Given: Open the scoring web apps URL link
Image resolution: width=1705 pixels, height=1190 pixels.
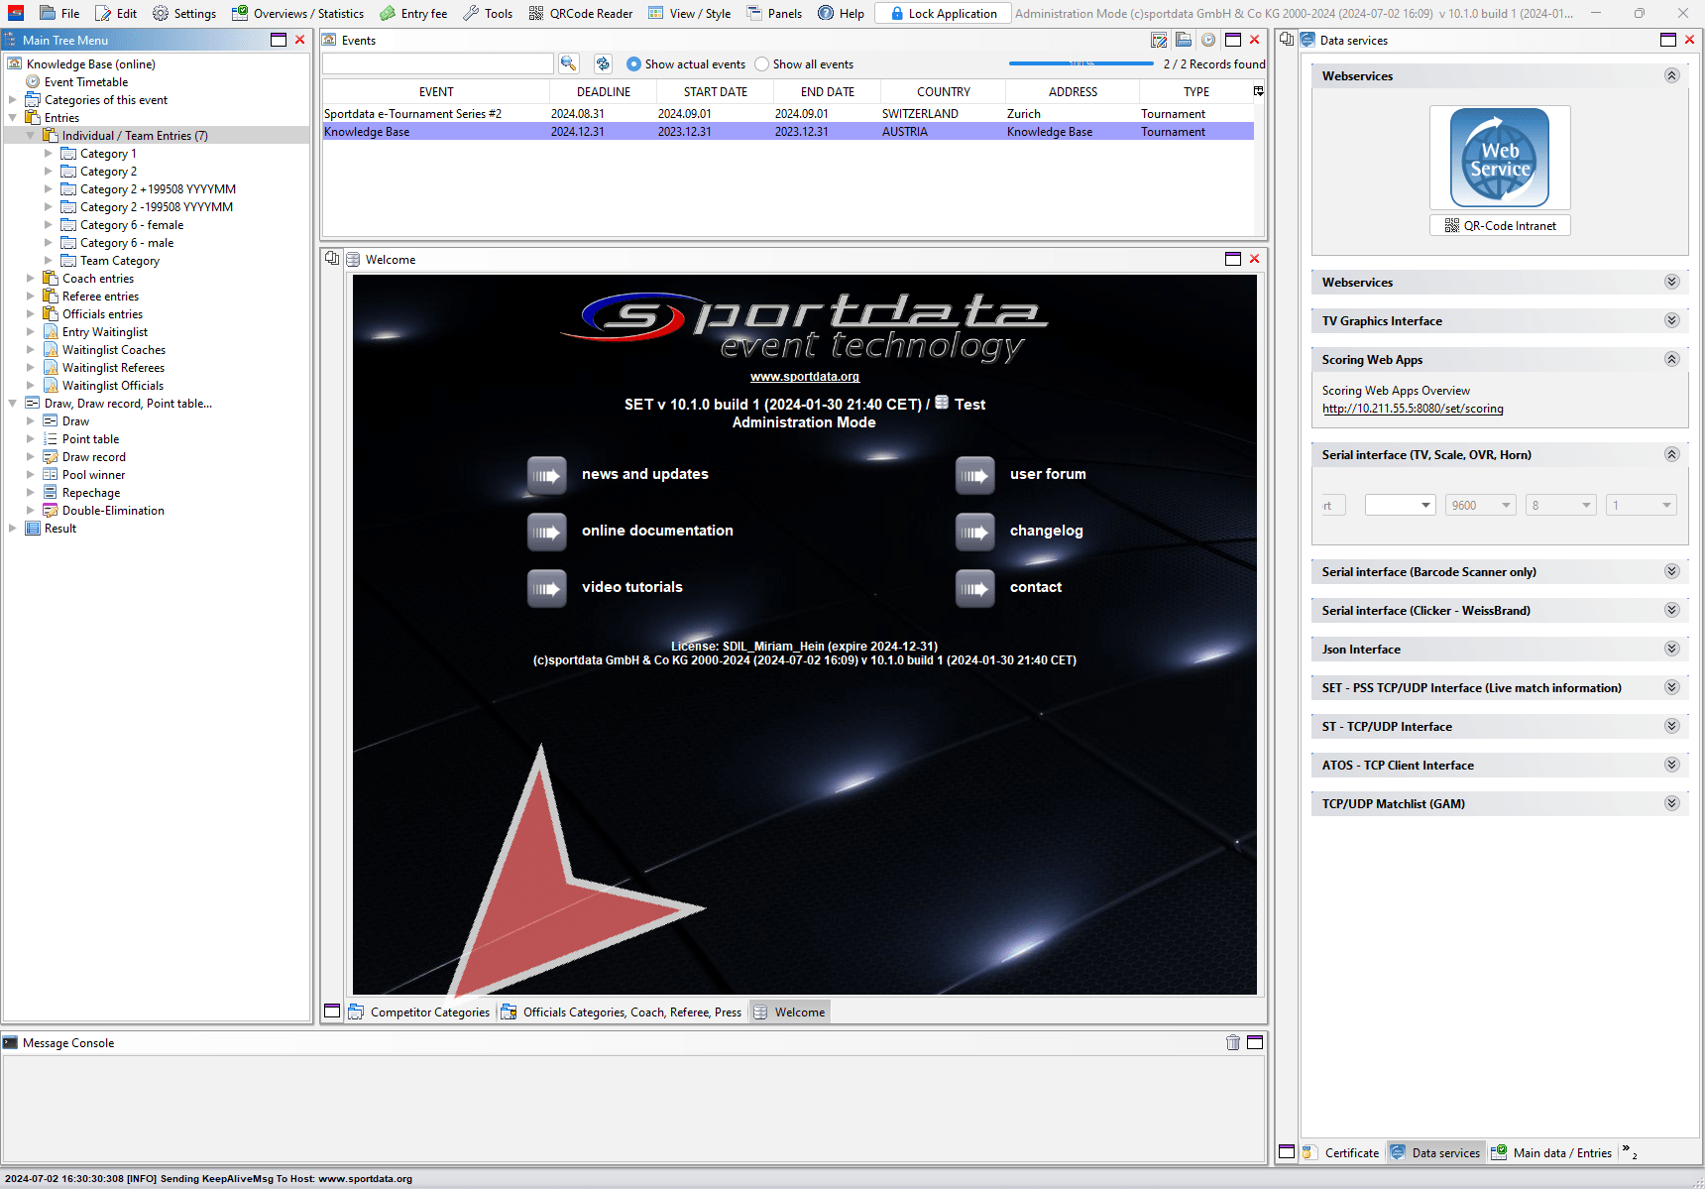Looking at the screenshot, I should tap(1412, 409).
